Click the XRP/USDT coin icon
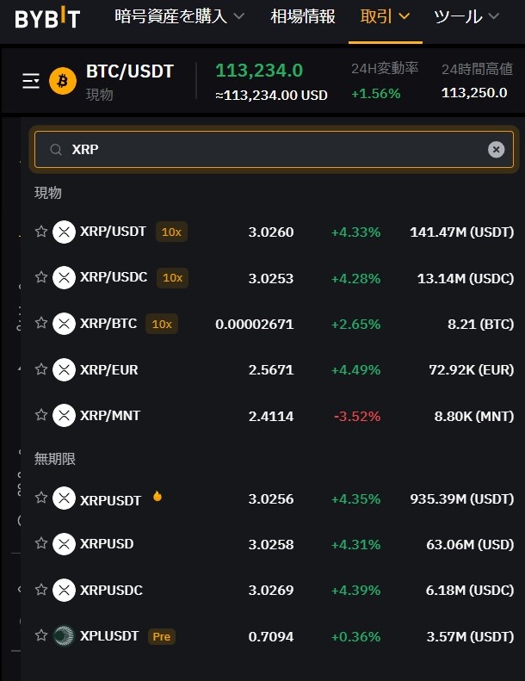This screenshot has width=525, height=681. 64,232
